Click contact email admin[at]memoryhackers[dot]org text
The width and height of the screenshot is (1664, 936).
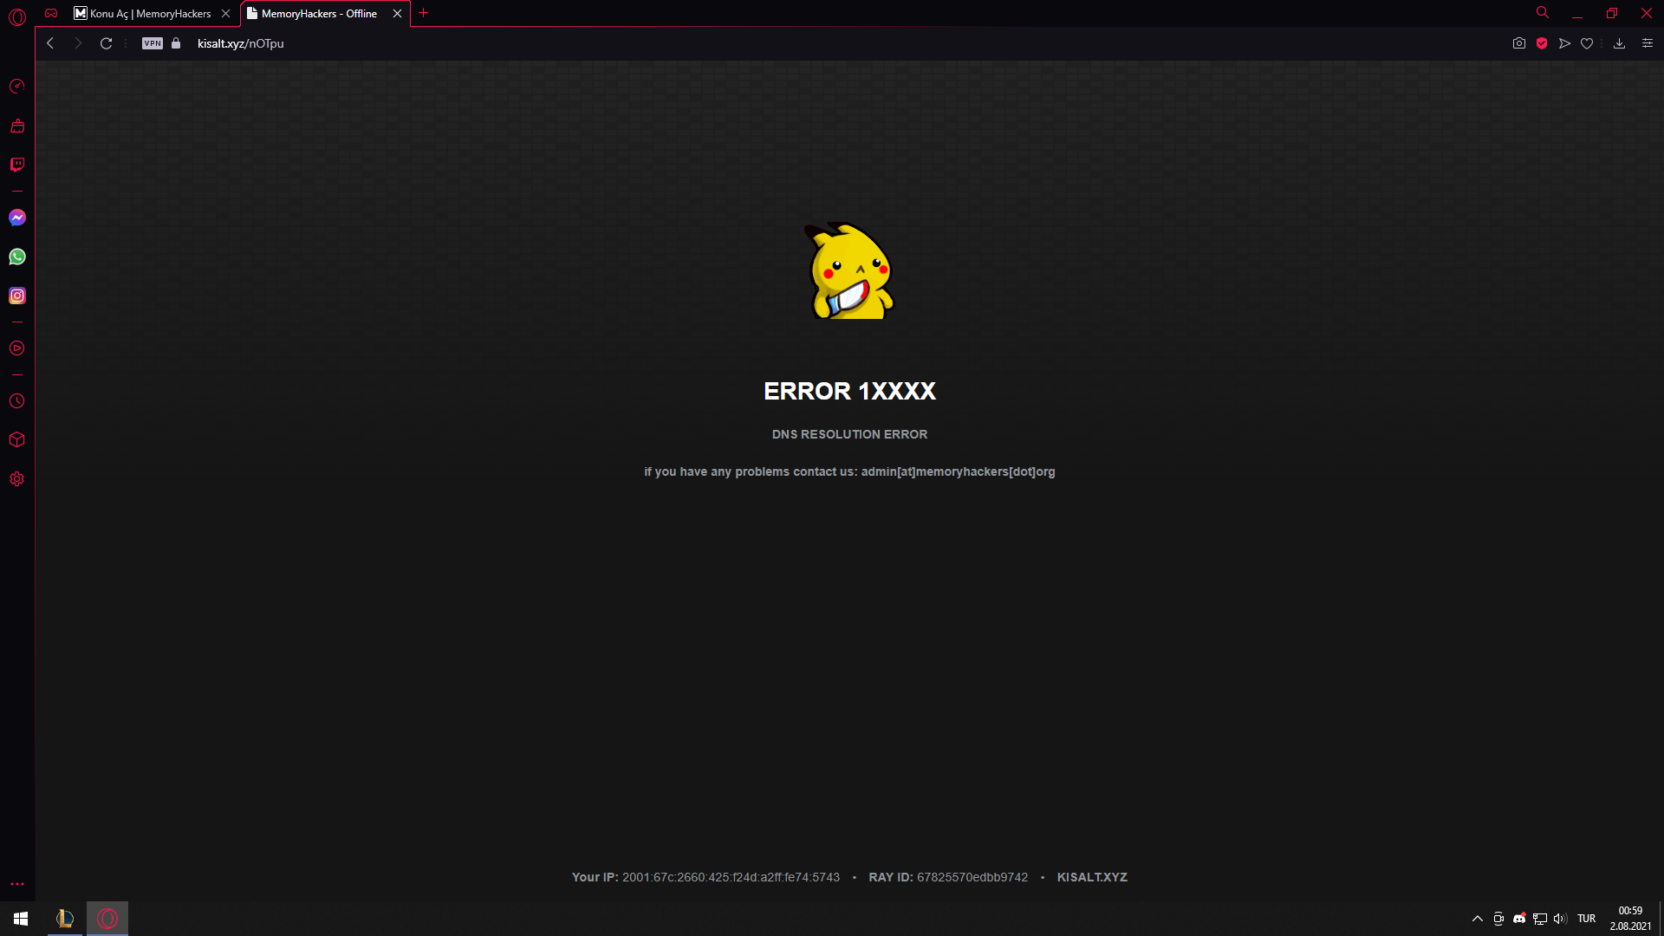[x=958, y=471]
